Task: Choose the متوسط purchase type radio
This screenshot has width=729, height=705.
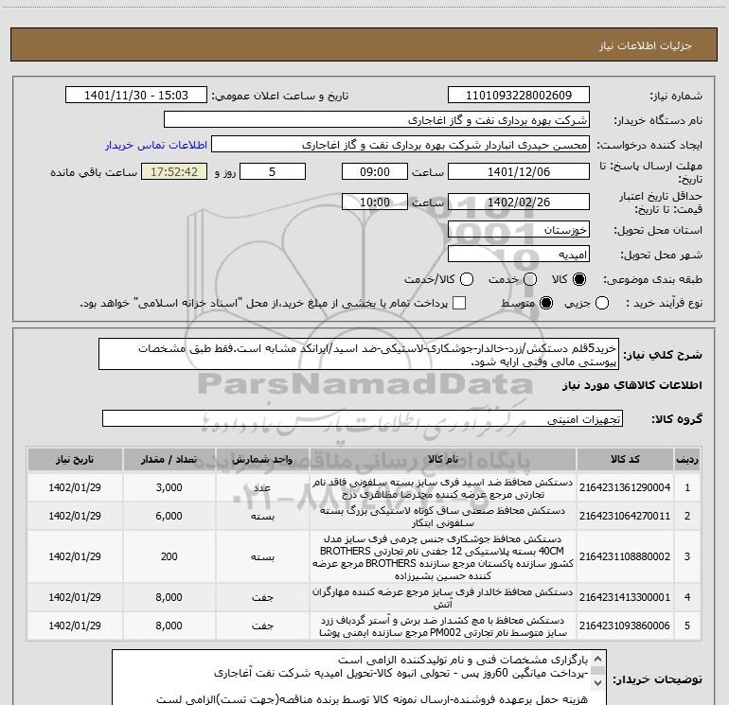Action: coord(546,304)
